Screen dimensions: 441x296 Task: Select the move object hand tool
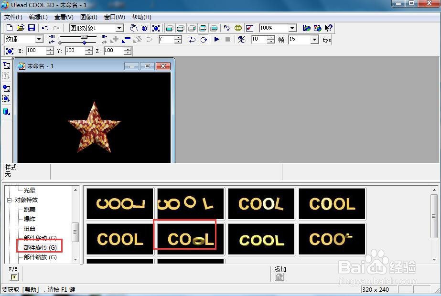pos(134,28)
